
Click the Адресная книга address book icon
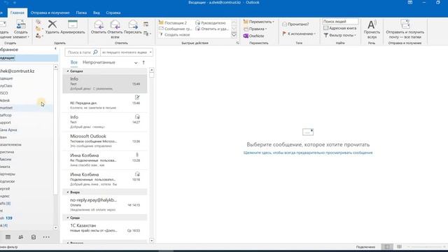(325, 28)
